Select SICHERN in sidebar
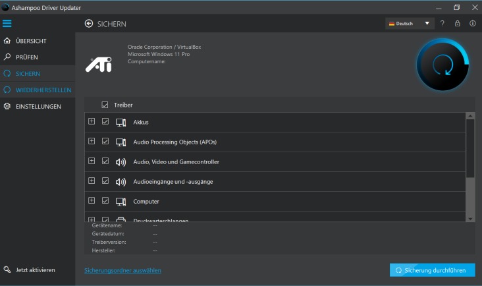Viewport: 482px width, 286px height. tap(38, 74)
